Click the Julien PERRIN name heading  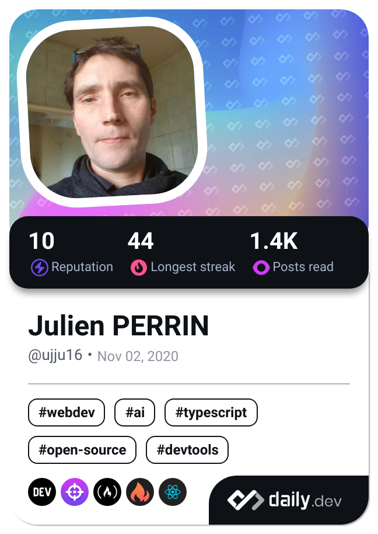(118, 325)
